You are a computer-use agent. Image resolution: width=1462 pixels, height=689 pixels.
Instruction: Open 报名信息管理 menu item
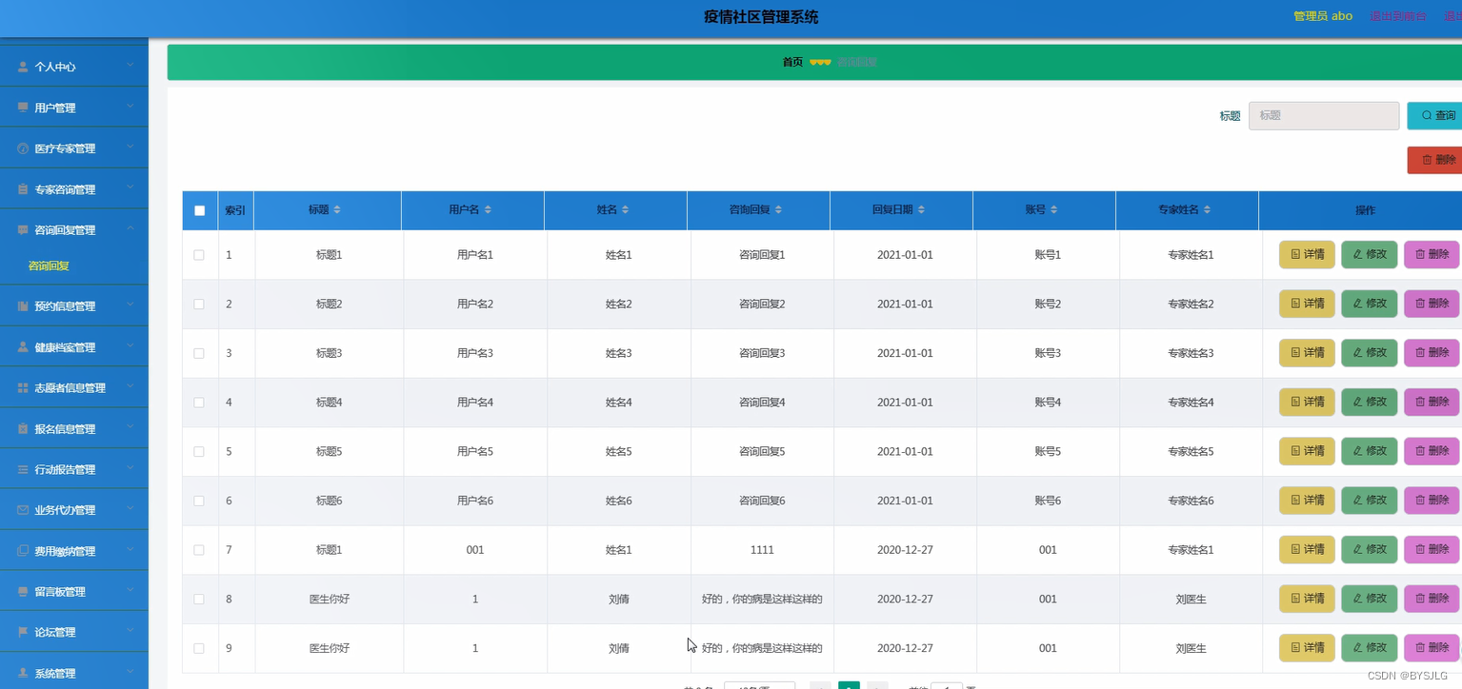(73, 429)
